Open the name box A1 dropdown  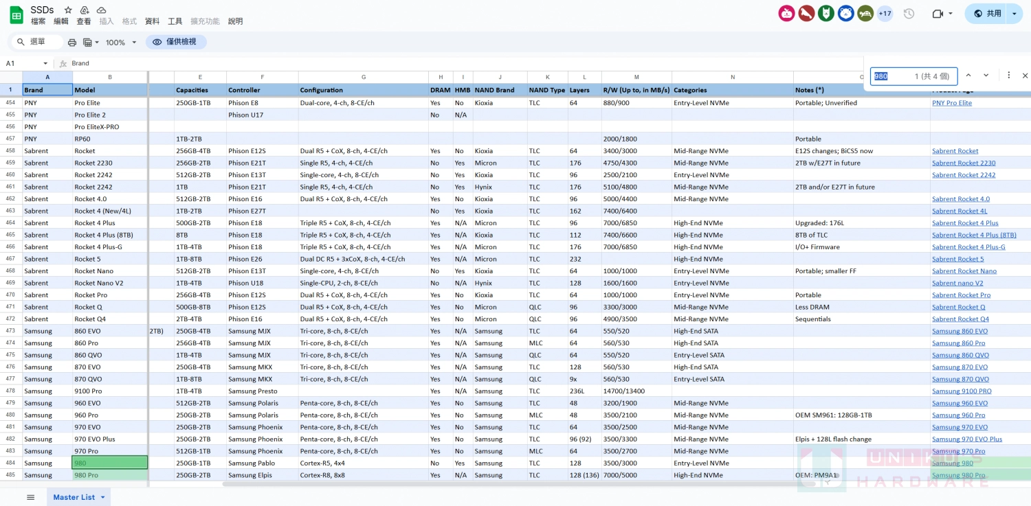(x=45, y=63)
